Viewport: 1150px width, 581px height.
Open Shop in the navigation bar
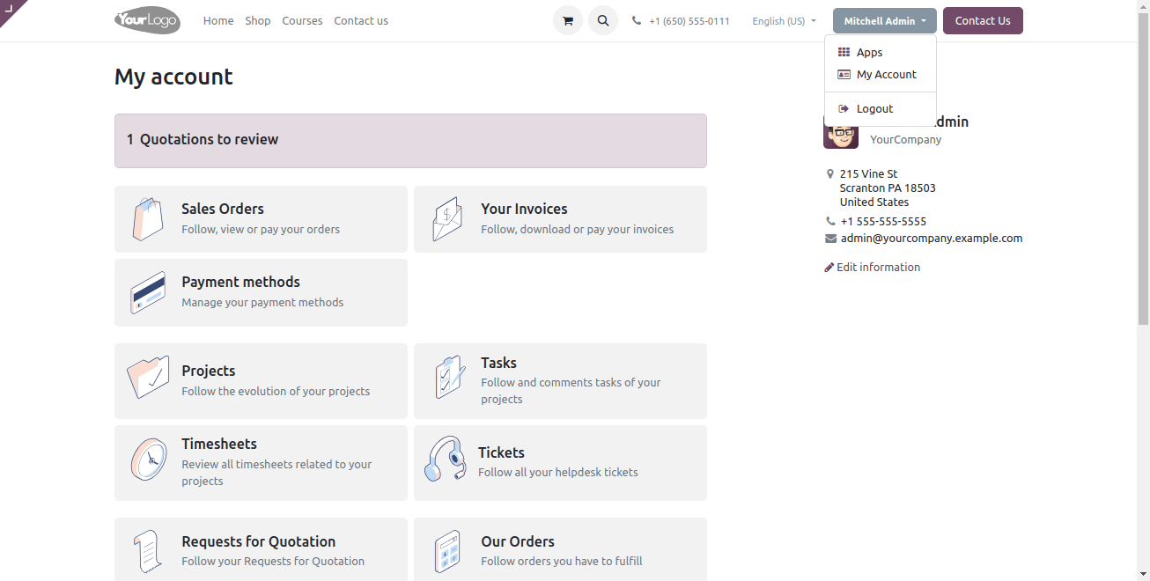click(x=258, y=21)
